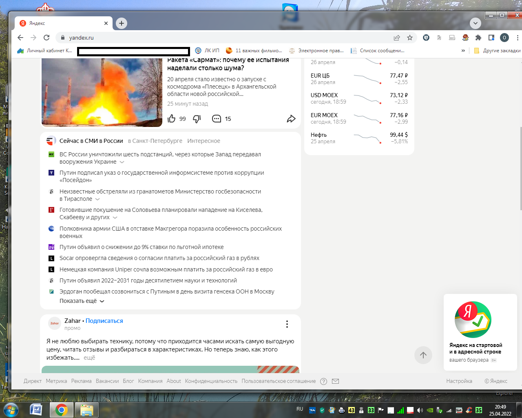Click the address bar showing yandex.ru

pyautogui.click(x=224, y=38)
